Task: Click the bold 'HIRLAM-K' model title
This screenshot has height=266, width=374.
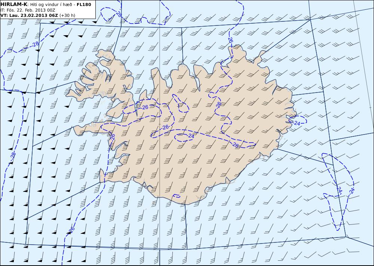Action: (x=14, y=4)
